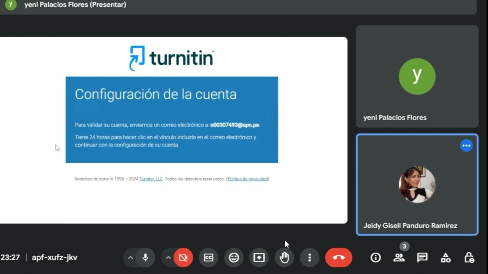
Task: Open Turnitin, LLC link
Action: click(x=151, y=179)
